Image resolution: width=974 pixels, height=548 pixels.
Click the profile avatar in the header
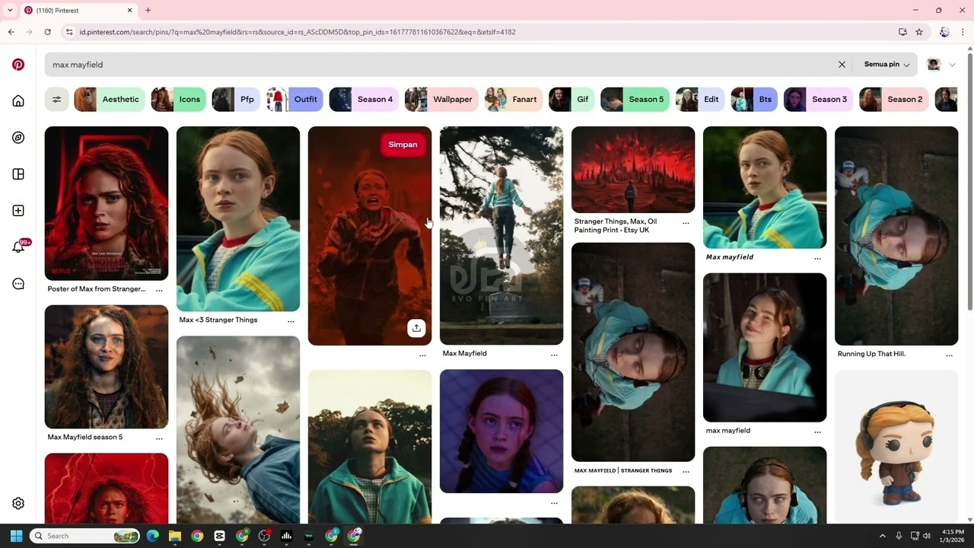point(934,65)
